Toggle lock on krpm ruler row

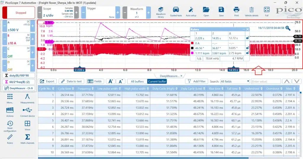[247, 53]
